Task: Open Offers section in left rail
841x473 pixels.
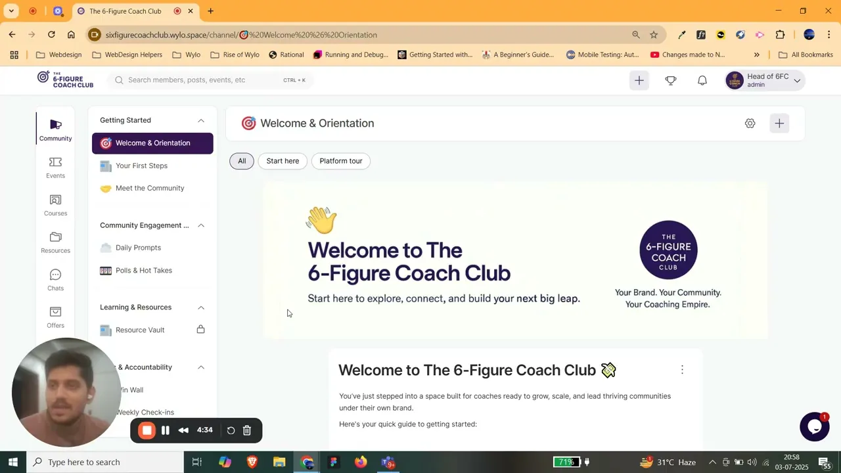Action: click(x=55, y=317)
